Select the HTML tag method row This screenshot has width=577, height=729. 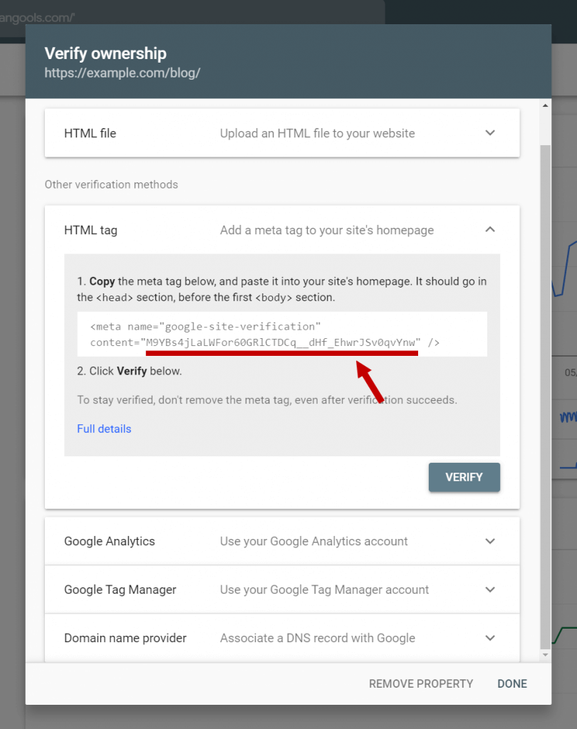[281, 230]
